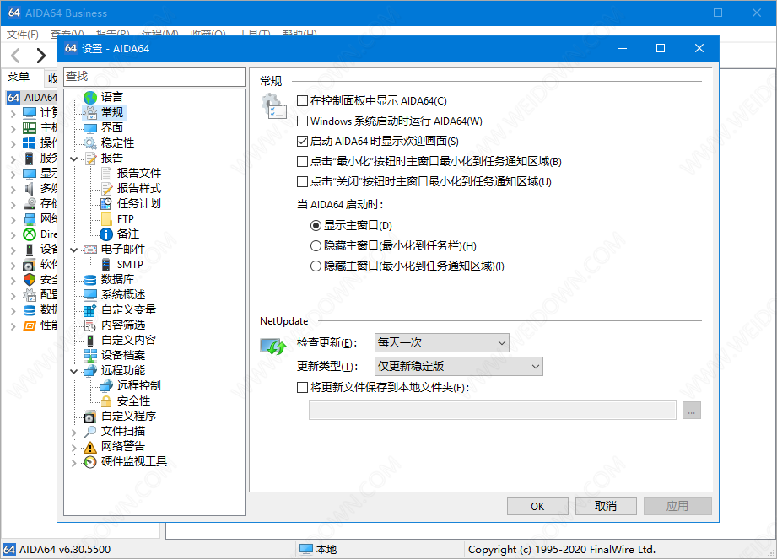
Task: Collapse the 远程功能 tree node
Action: click(74, 371)
